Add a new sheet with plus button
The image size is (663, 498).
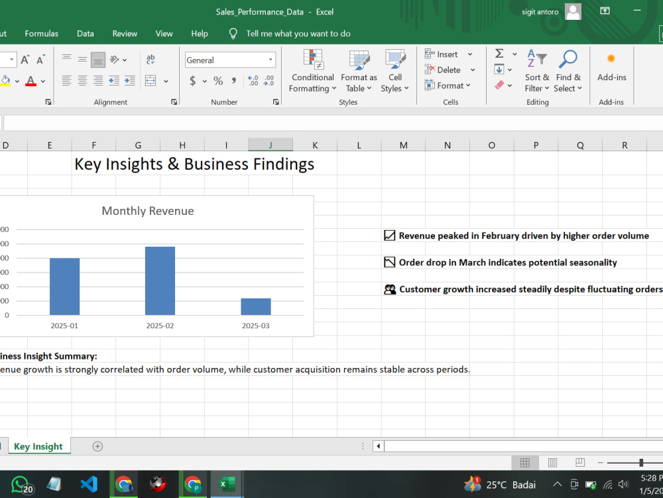(x=97, y=446)
